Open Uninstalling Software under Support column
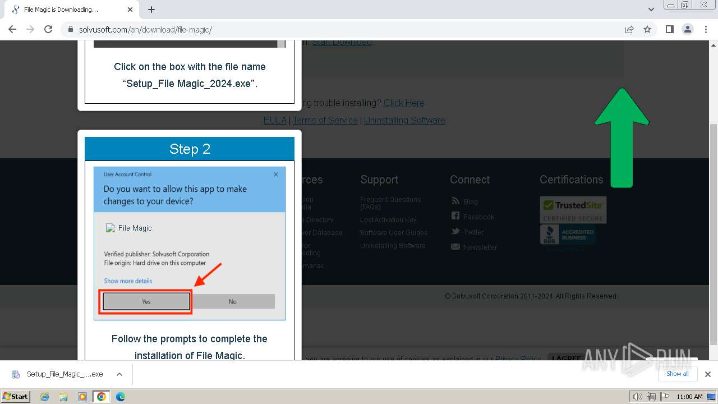Viewport: 718px width, 404px height. pos(393,246)
